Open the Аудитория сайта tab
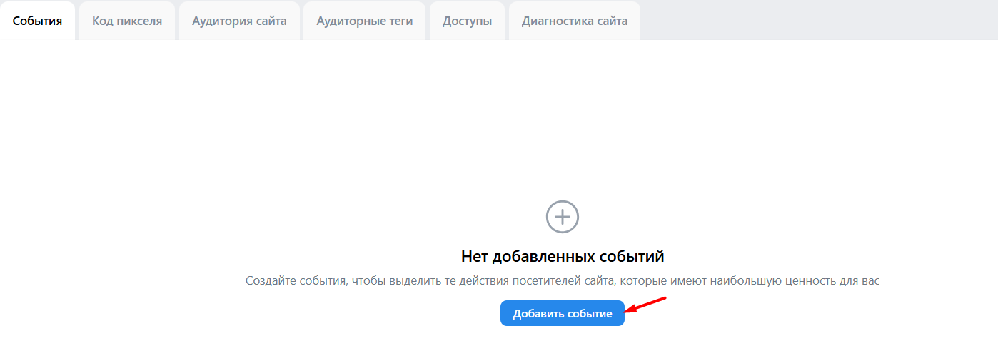 click(x=239, y=21)
